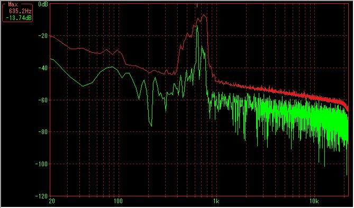This screenshot has height=208, width=354.
Task: Click the 0dB label on the vertical axis
Action: [x=43, y=4]
